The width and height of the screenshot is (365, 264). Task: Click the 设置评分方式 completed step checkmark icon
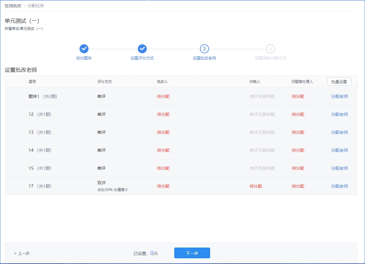point(142,48)
